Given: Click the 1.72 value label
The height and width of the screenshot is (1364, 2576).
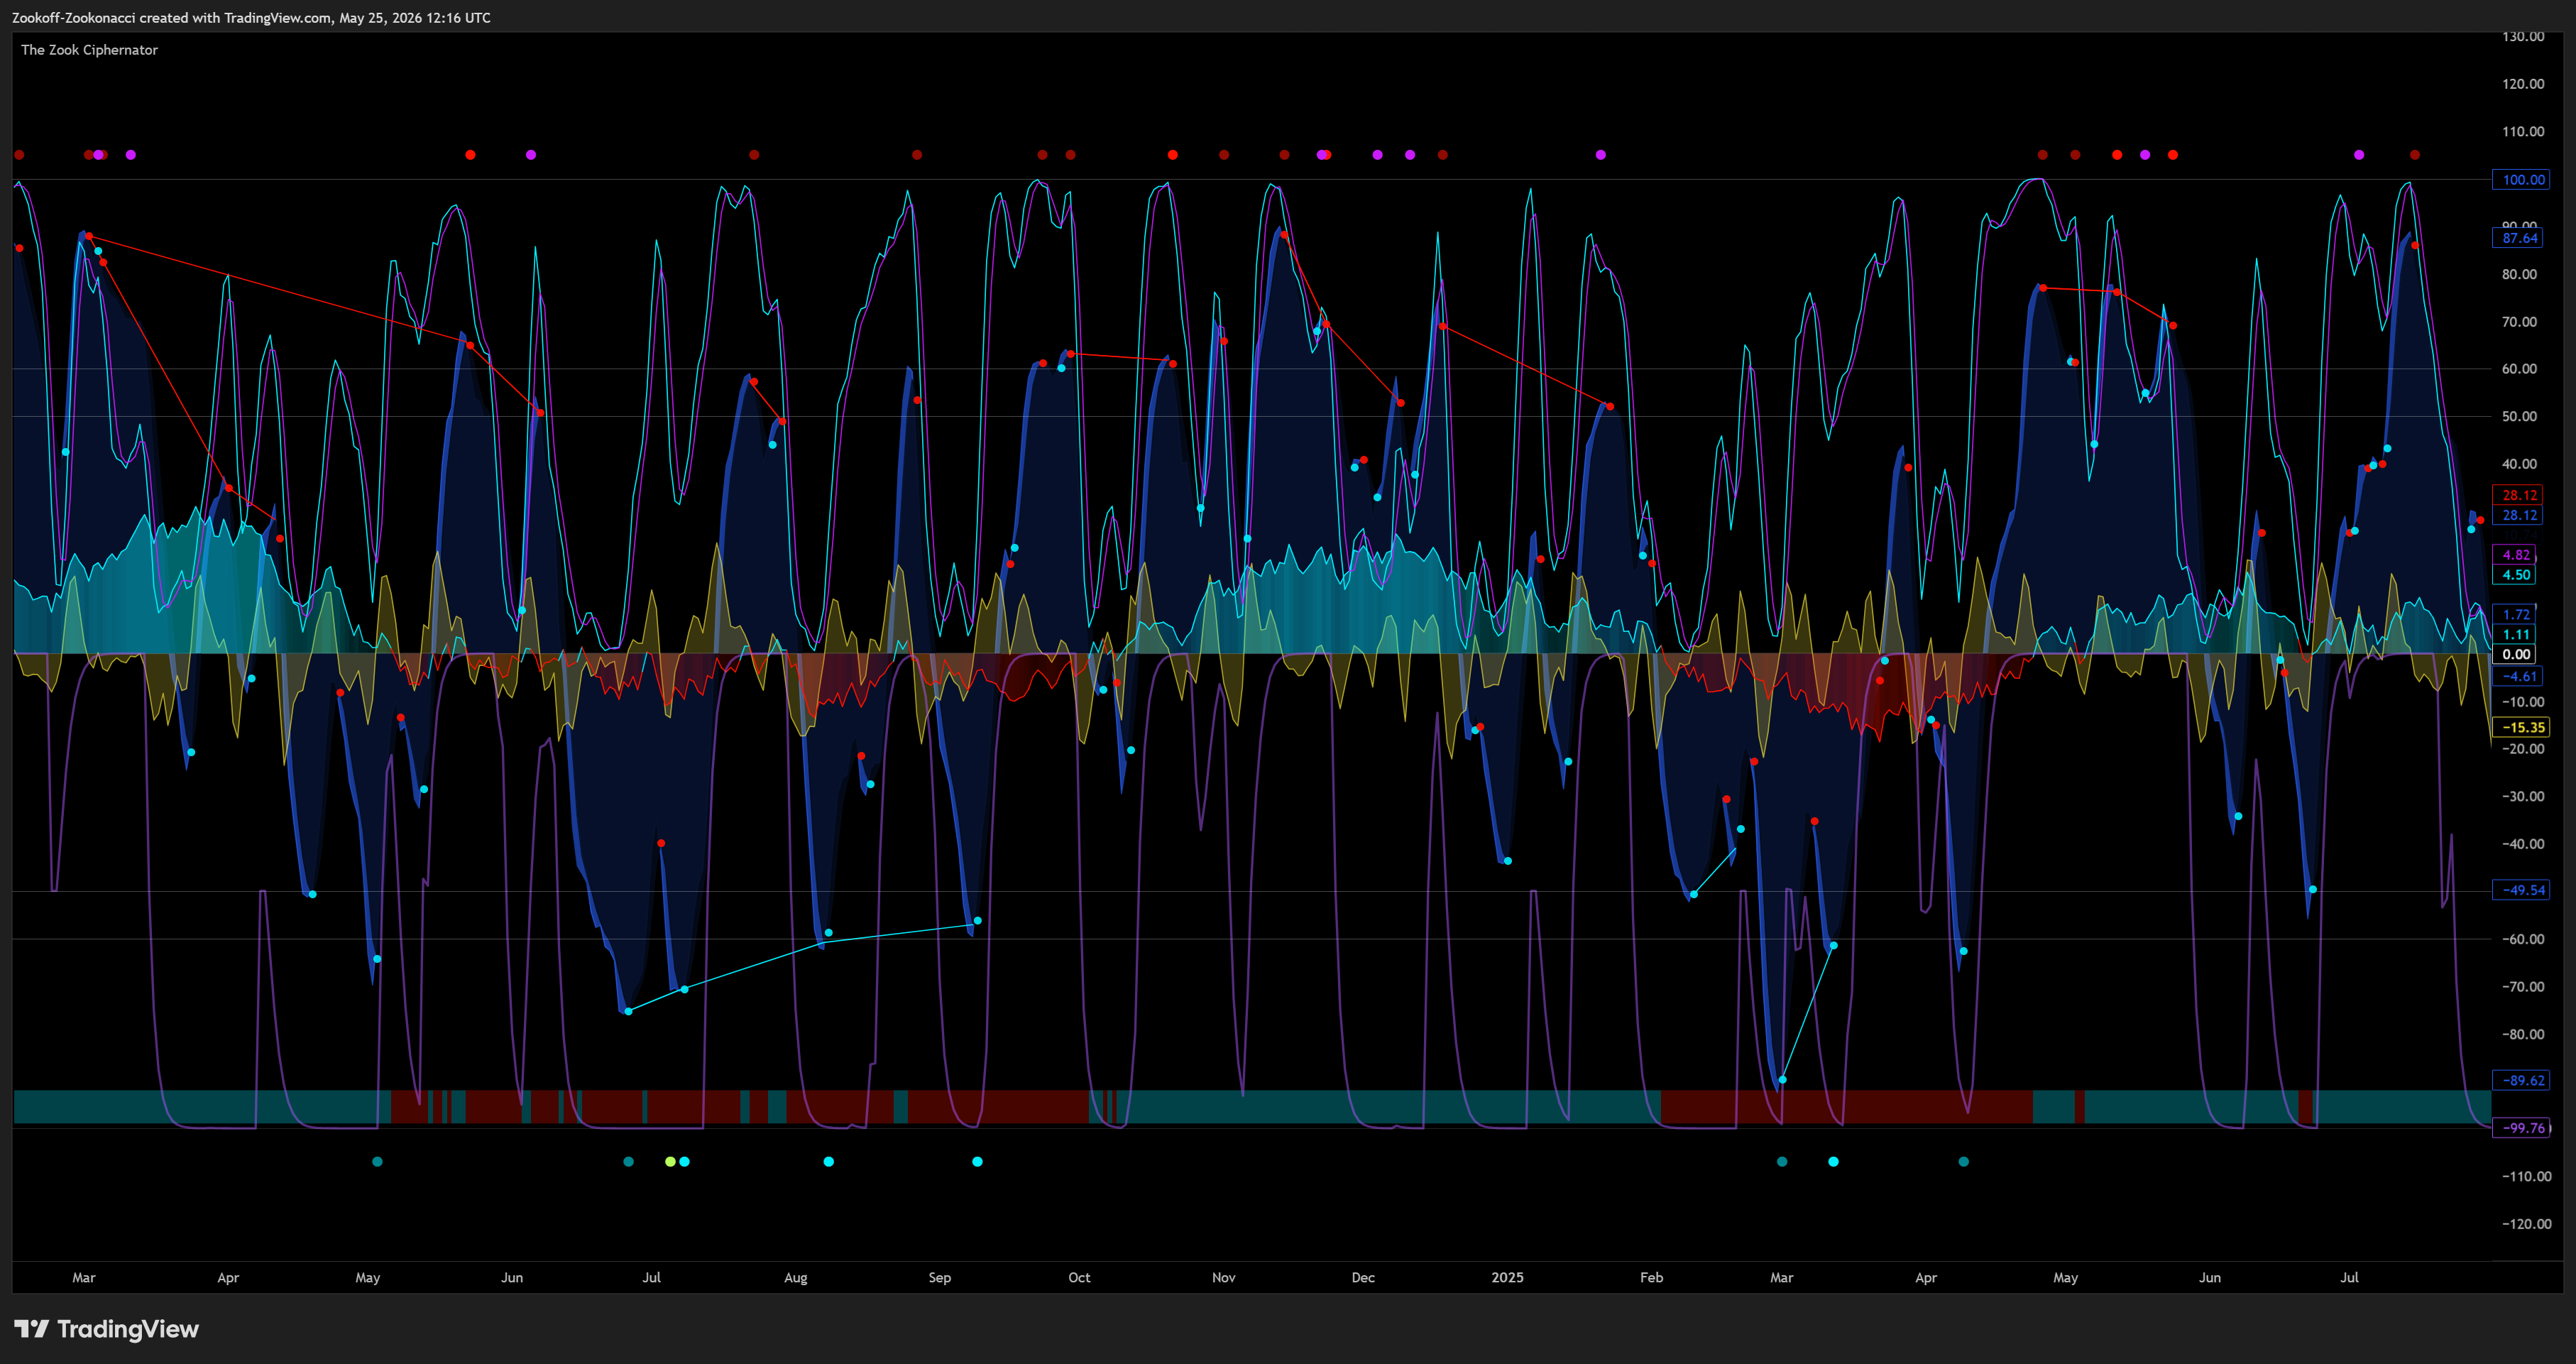Looking at the screenshot, I should tap(2515, 615).
